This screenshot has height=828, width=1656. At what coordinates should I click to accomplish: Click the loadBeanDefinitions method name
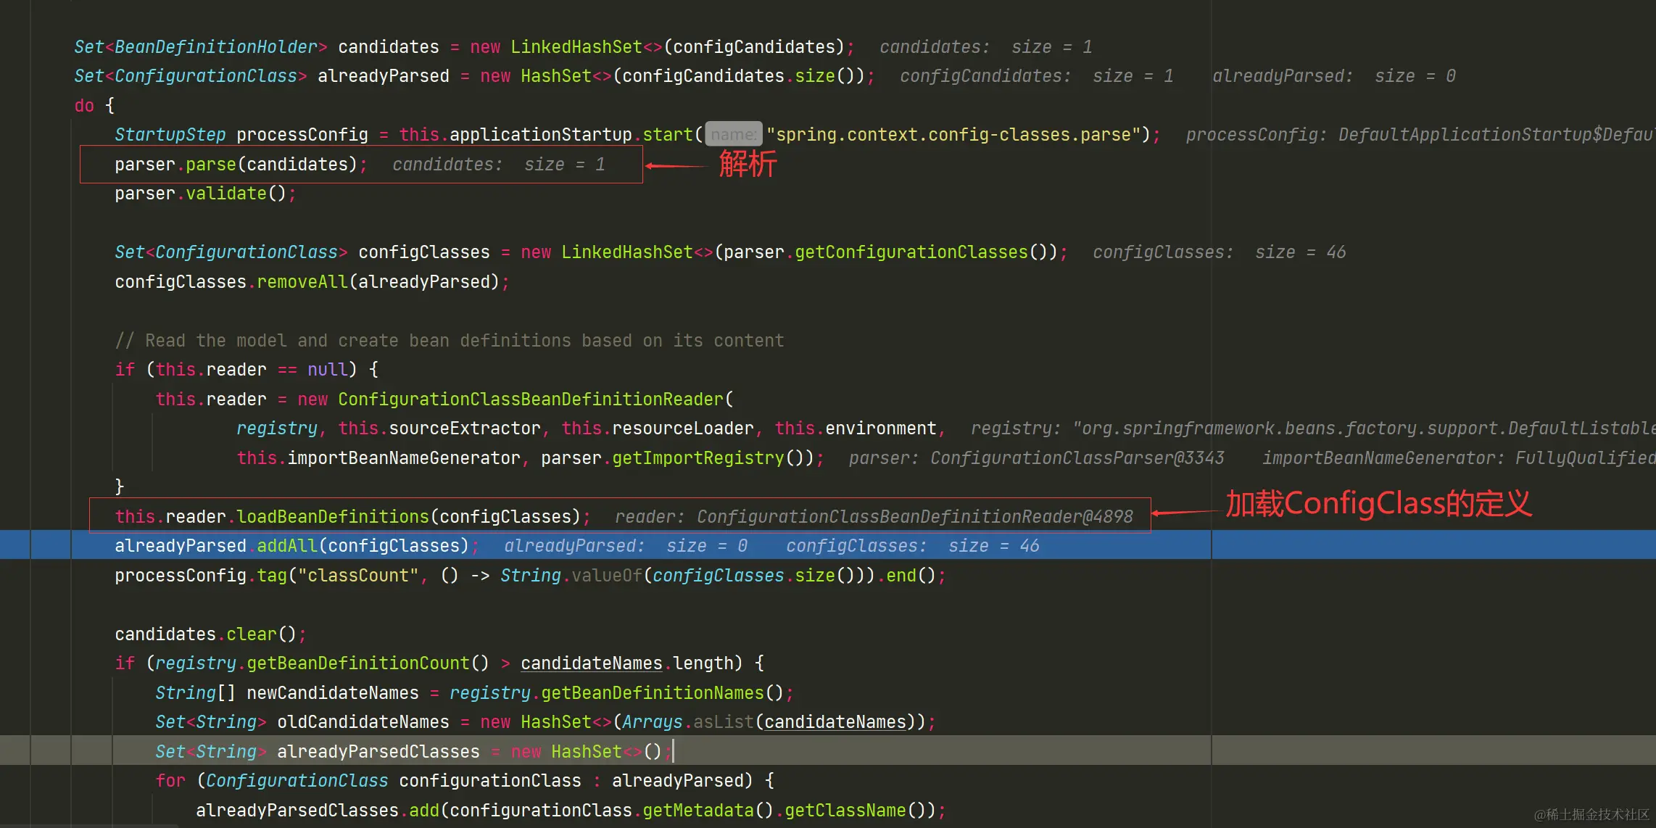pyautogui.click(x=333, y=517)
